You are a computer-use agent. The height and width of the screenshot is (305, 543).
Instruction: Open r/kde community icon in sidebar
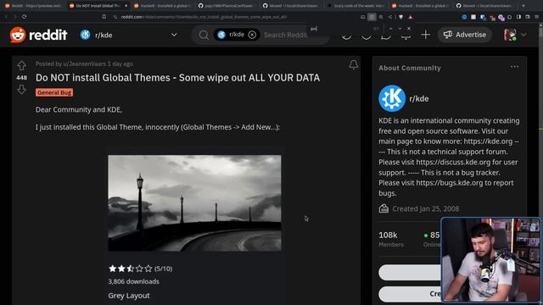click(392, 98)
